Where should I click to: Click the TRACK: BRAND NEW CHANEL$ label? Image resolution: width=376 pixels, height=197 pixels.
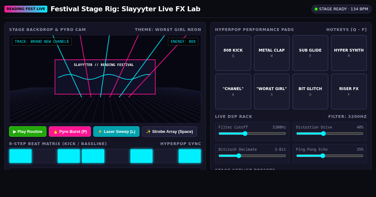point(42,42)
